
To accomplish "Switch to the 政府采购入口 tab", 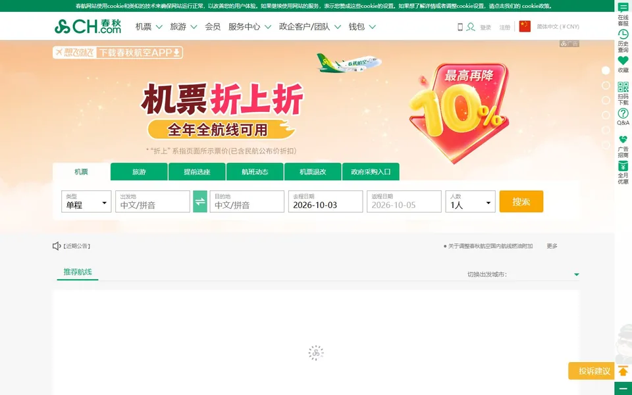I will 371,172.
